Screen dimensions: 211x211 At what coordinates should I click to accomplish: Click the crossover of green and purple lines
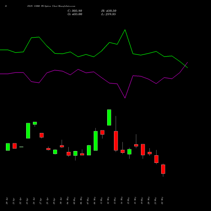[185, 65]
